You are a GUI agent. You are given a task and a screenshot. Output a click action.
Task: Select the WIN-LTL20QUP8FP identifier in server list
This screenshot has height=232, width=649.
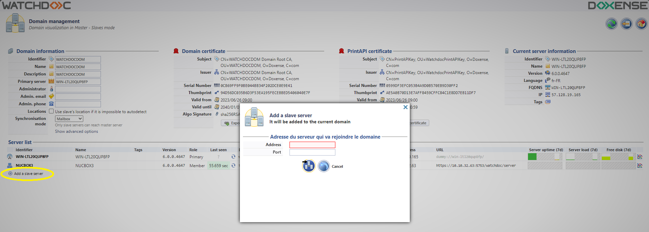click(32, 157)
